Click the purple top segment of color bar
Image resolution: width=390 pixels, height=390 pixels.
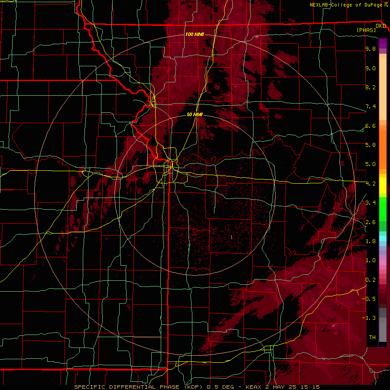click(x=383, y=43)
